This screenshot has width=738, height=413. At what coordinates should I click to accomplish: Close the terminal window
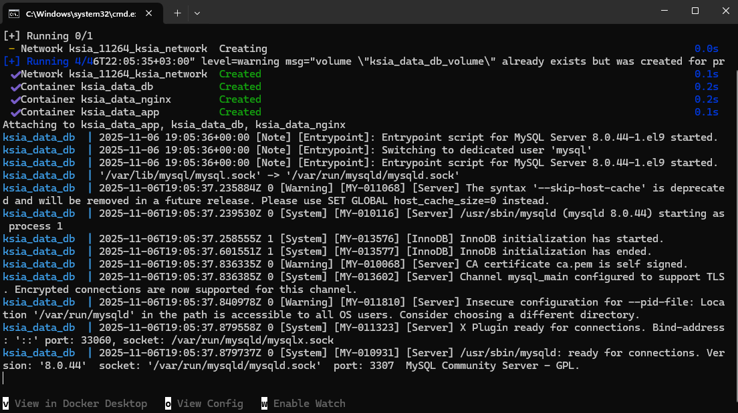pyautogui.click(x=724, y=11)
